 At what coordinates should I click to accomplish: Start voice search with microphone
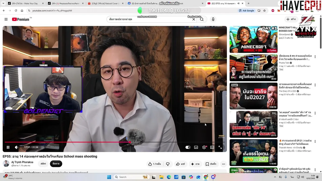(213, 19)
